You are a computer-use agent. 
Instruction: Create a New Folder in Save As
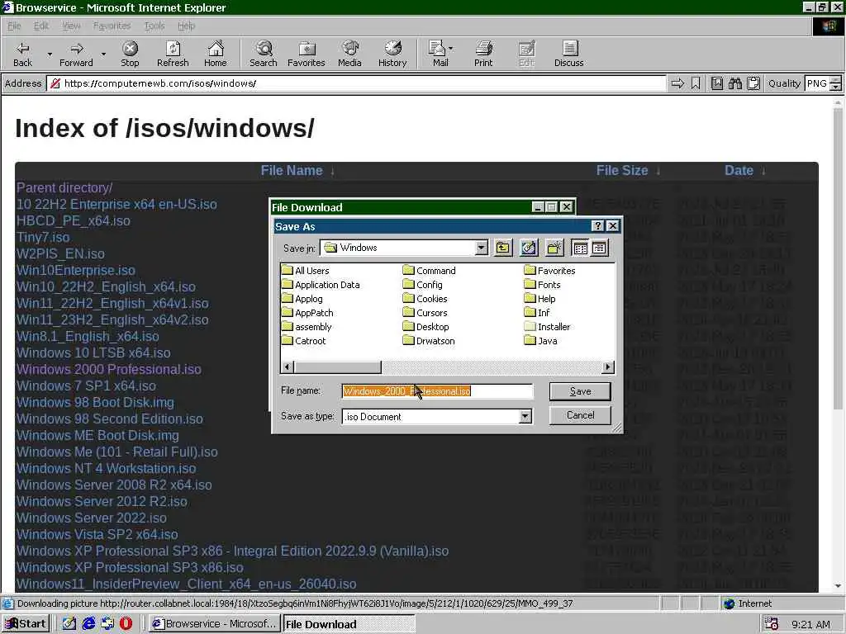(x=554, y=248)
